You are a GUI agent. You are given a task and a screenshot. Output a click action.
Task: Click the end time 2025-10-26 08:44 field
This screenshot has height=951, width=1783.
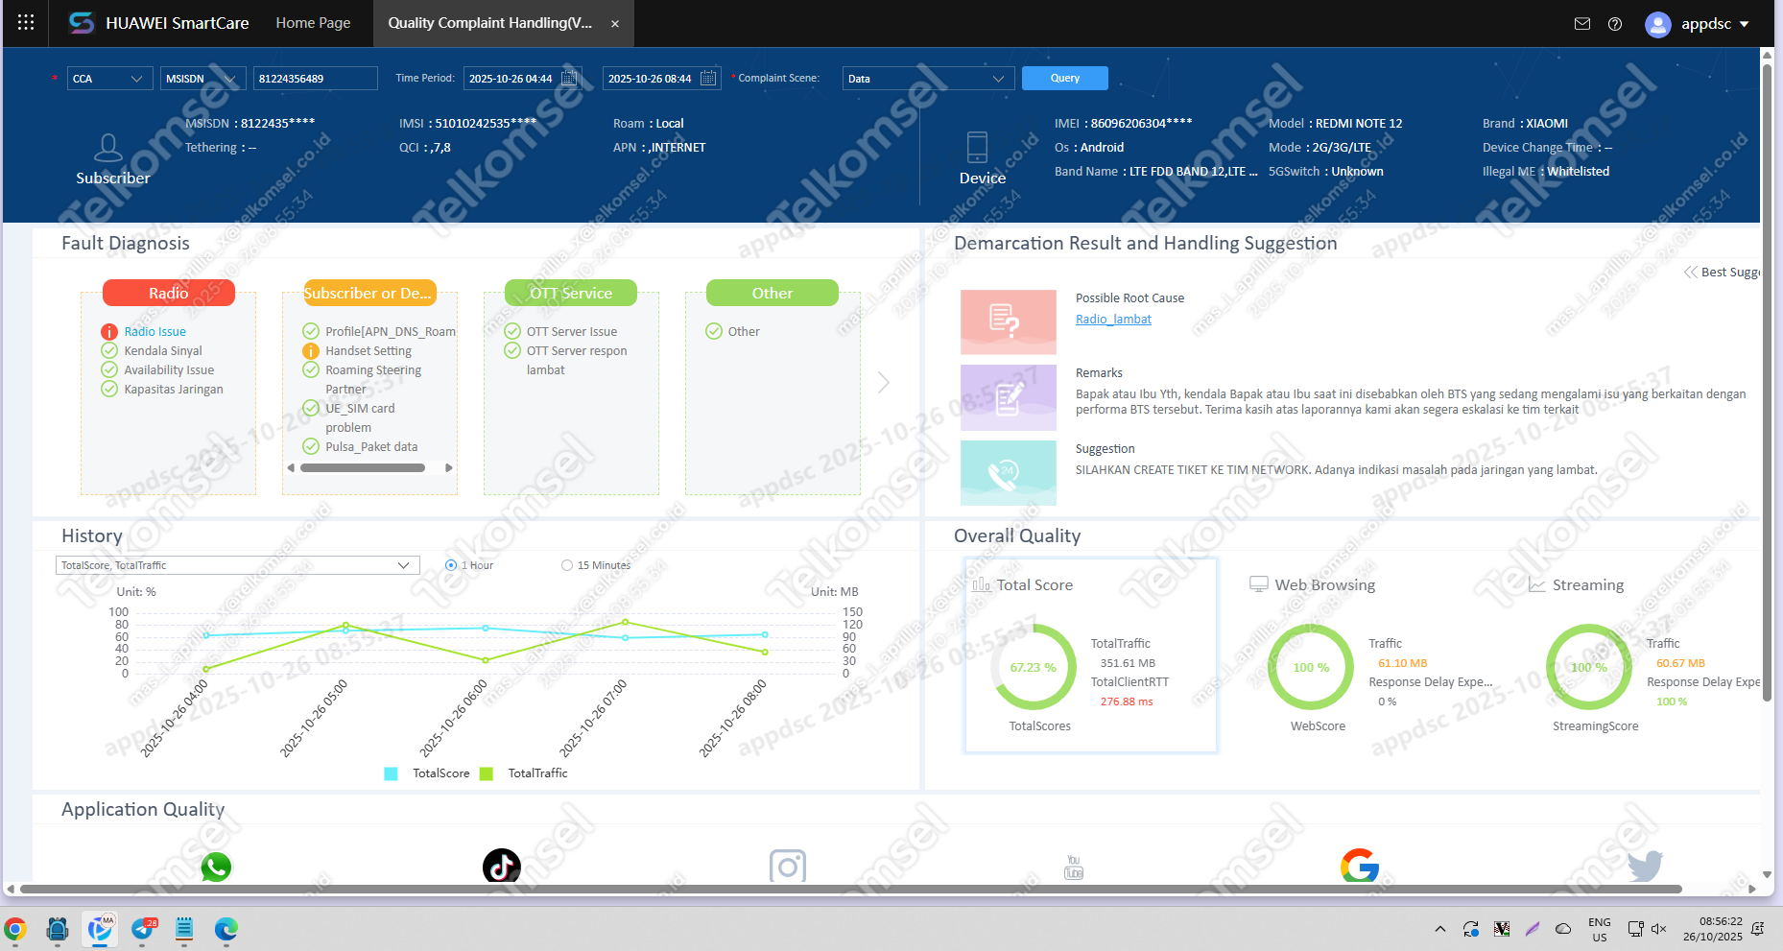(x=662, y=79)
